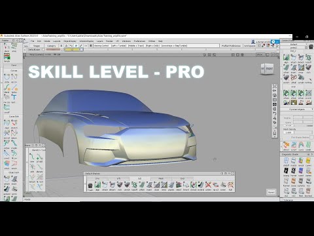This screenshot has width=314, height=236.
Task: Select the insert tool under Object Edit
Action: pyautogui.click(x=14, y=179)
